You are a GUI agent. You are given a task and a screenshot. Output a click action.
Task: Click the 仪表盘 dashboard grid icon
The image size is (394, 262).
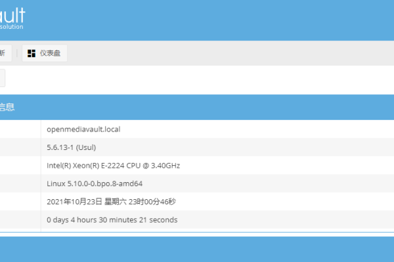pyautogui.click(x=32, y=53)
